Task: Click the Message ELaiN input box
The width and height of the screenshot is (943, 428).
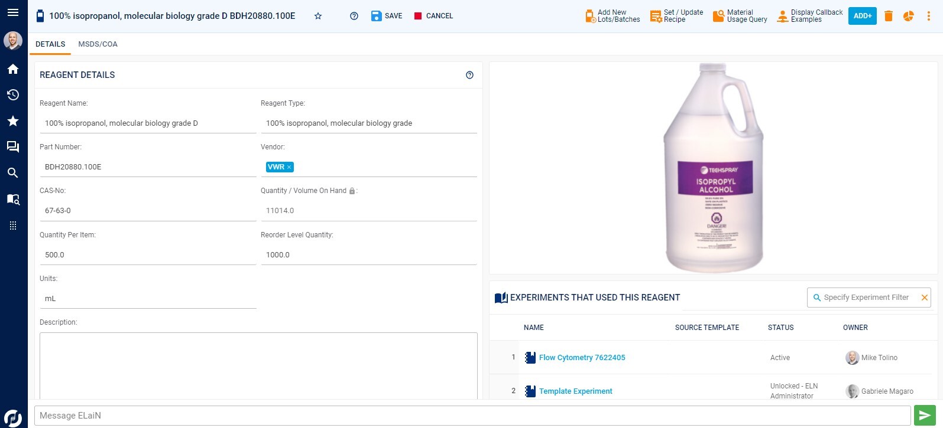Action: click(x=472, y=416)
